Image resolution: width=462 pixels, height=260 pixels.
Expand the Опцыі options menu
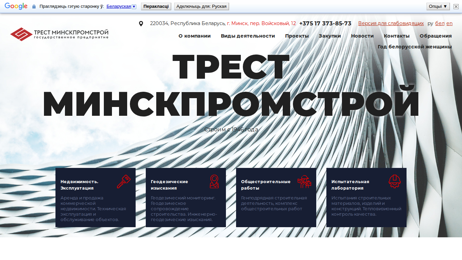pyautogui.click(x=438, y=6)
